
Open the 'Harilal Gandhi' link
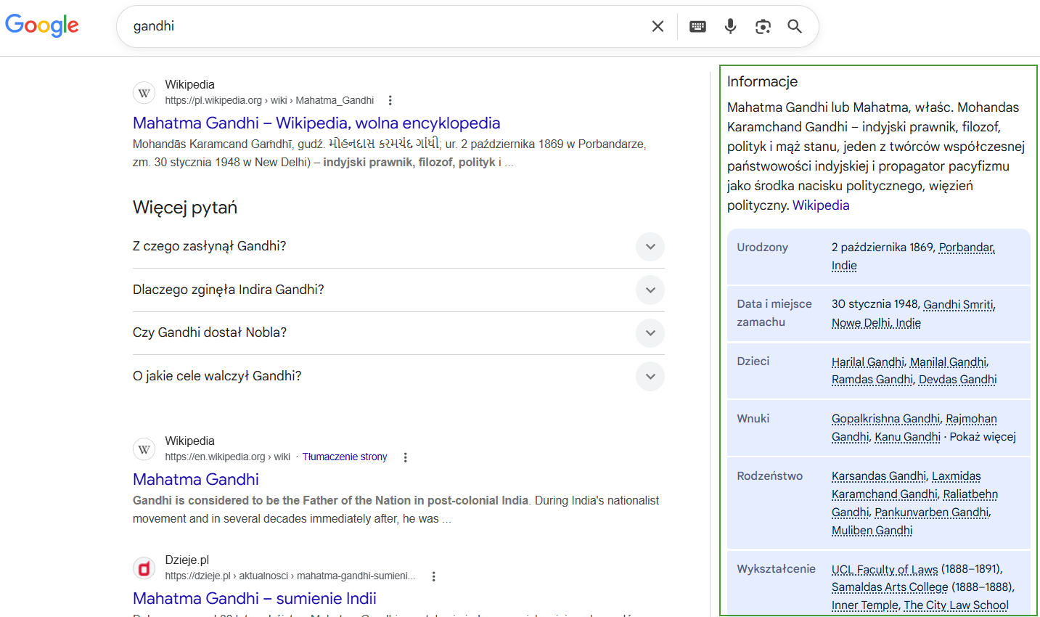(x=868, y=361)
